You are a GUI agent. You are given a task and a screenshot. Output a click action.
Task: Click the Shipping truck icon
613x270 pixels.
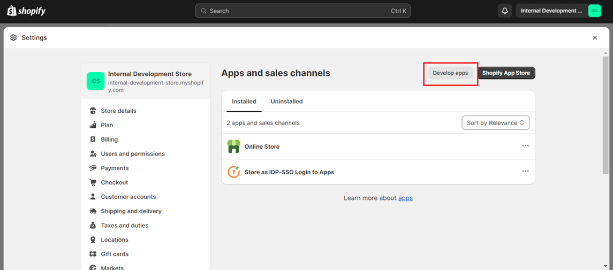pos(93,211)
